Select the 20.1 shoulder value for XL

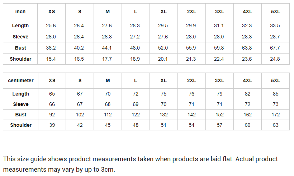[163, 59]
